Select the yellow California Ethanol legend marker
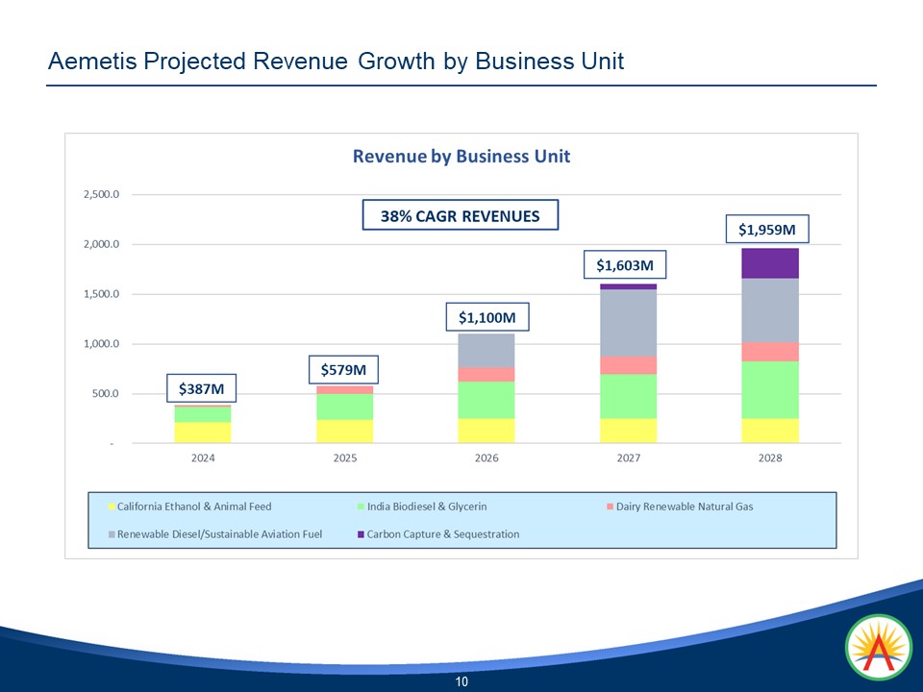 [x=112, y=507]
